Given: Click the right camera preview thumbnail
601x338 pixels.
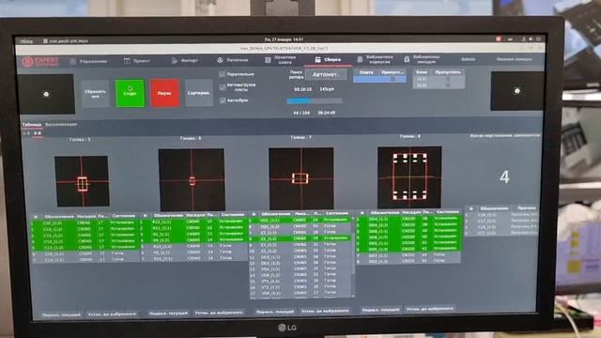Looking at the screenshot, I should pos(516,91).
